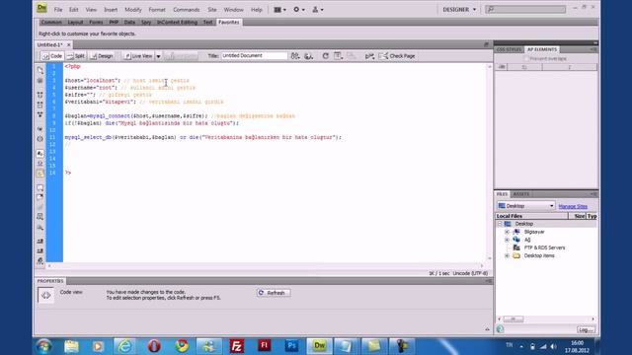The width and height of the screenshot is (632, 355).
Task: Switch to the CSS STYLES panel tab
Action: tap(509, 49)
